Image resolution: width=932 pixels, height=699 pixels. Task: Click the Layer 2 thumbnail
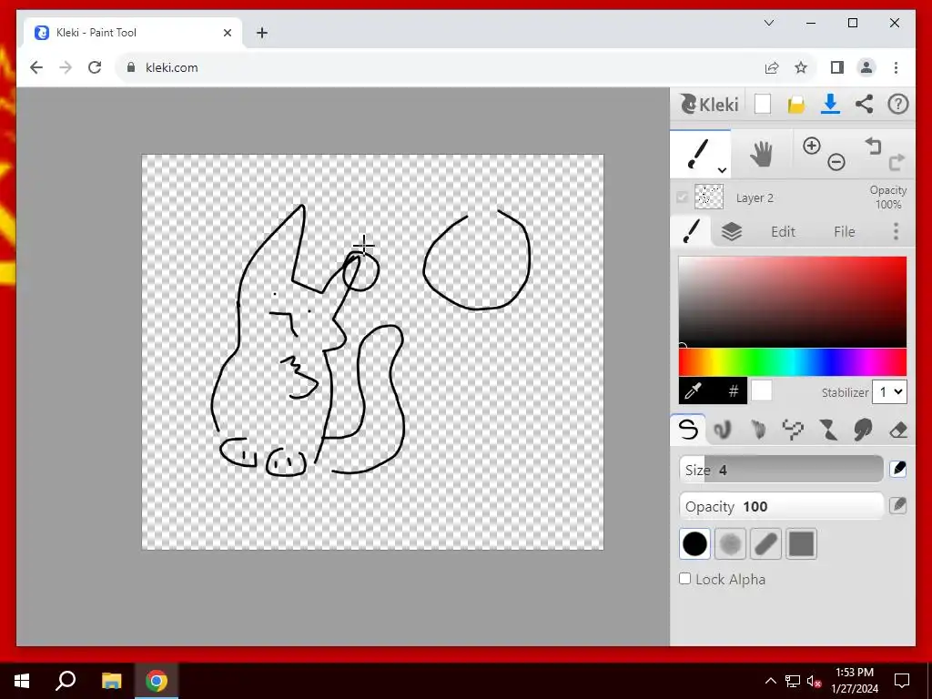pyautogui.click(x=709, y=198)
